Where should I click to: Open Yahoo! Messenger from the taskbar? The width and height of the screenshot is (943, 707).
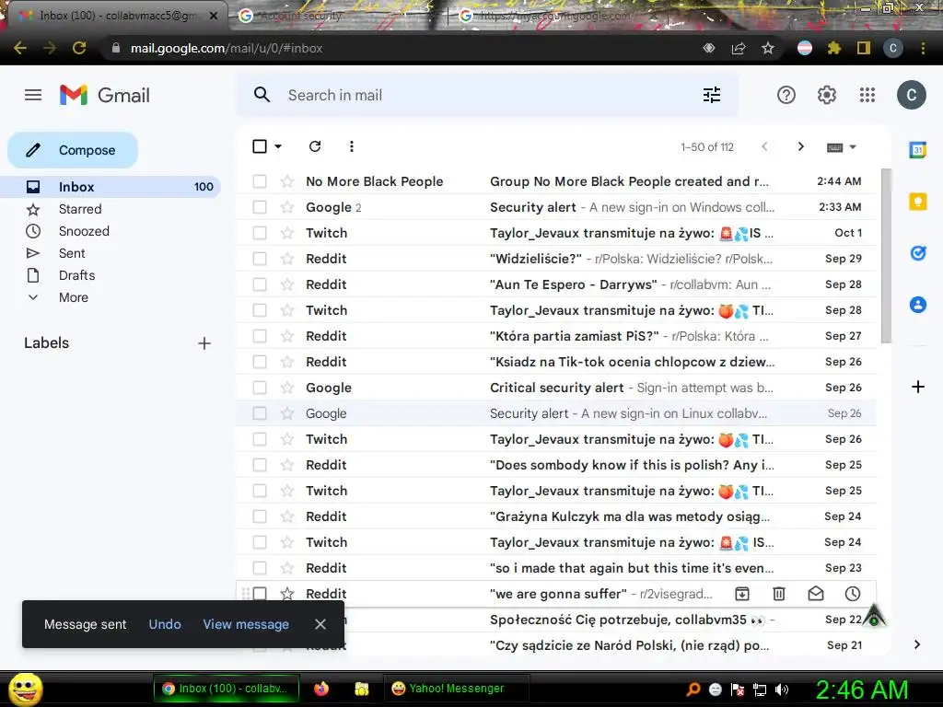click(x=456, y=689)
